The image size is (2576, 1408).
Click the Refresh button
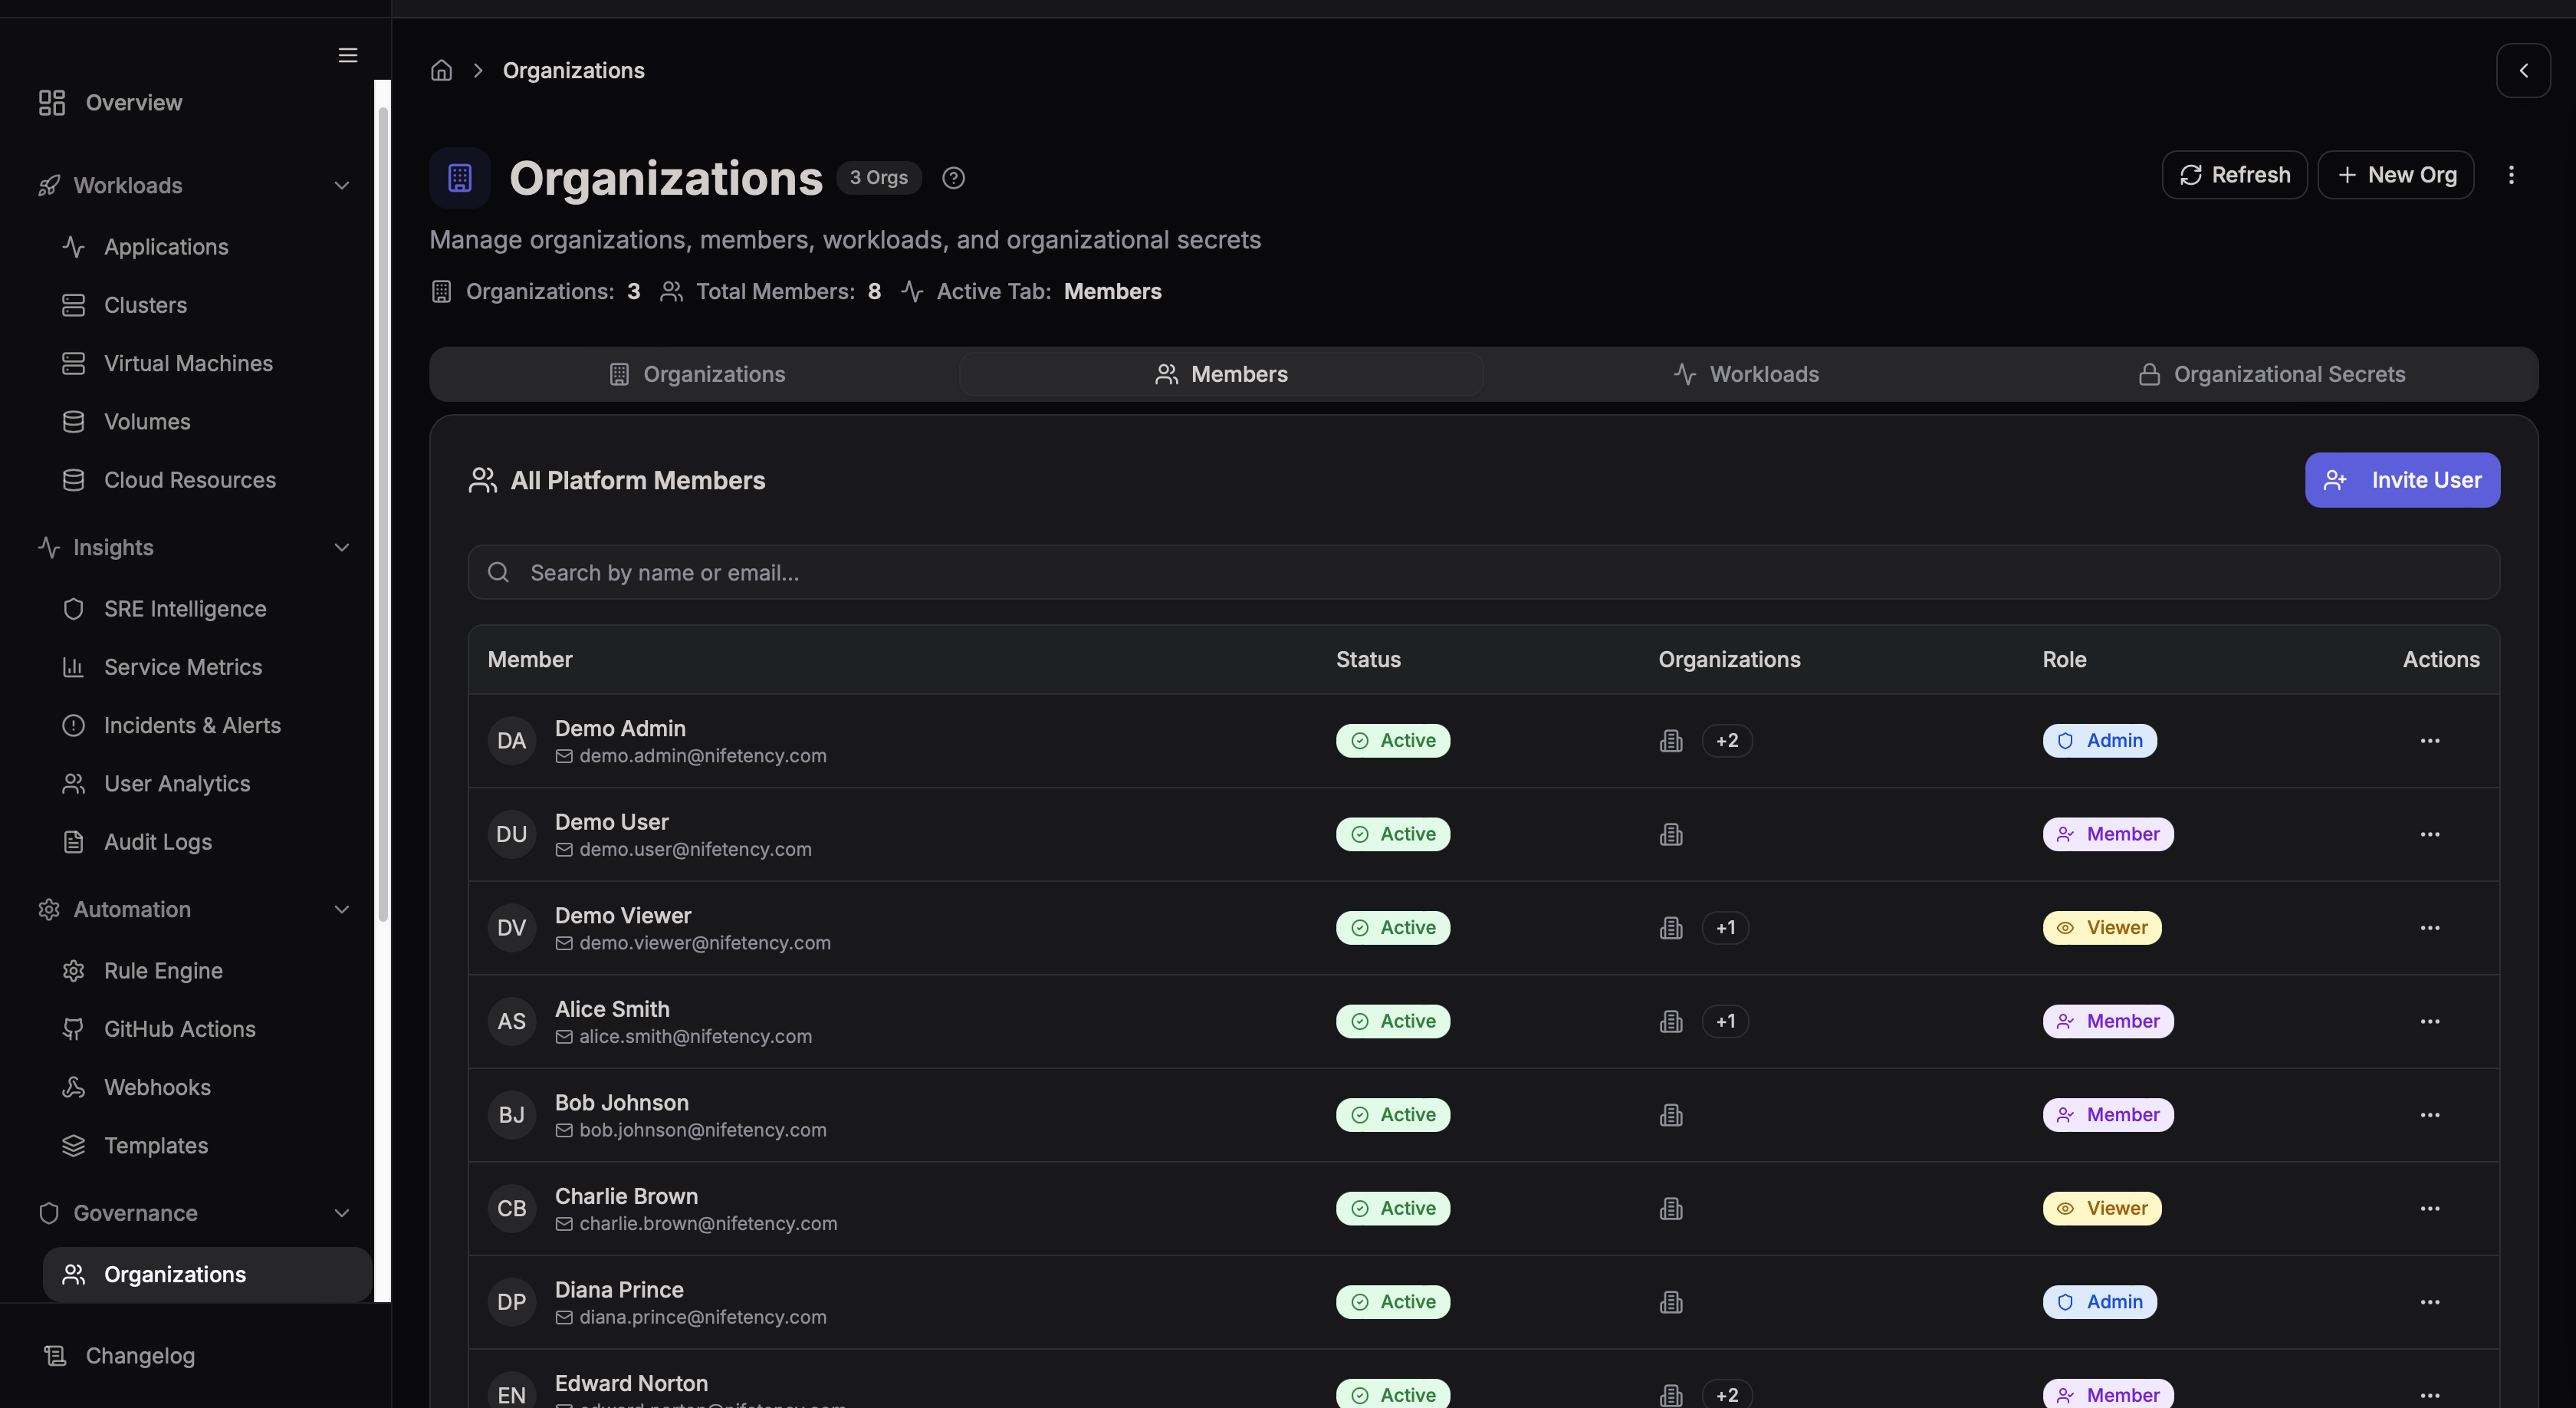[x=2234, y=174]
